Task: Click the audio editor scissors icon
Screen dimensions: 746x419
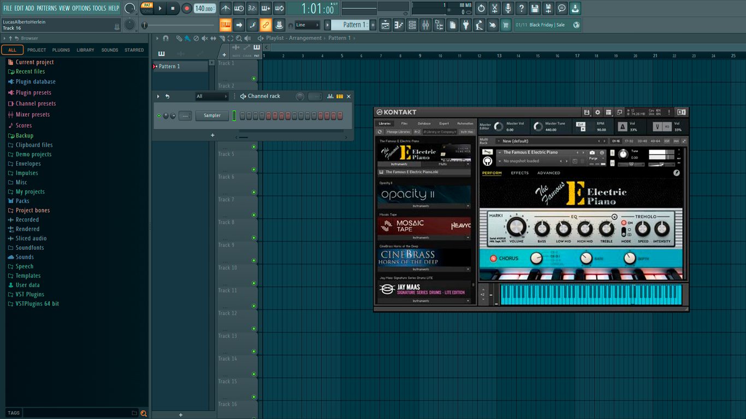Action: [494, 8]
